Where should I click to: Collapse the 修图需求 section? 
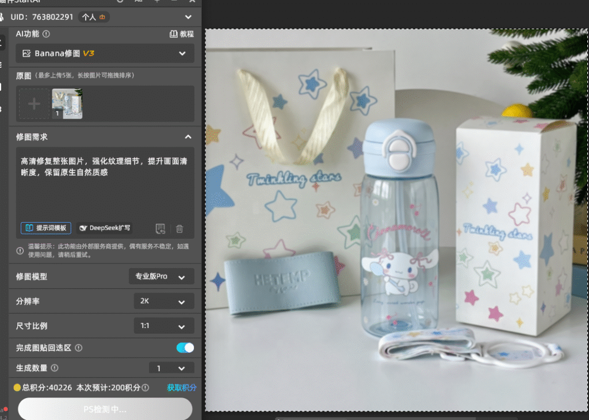pos(188,137)
